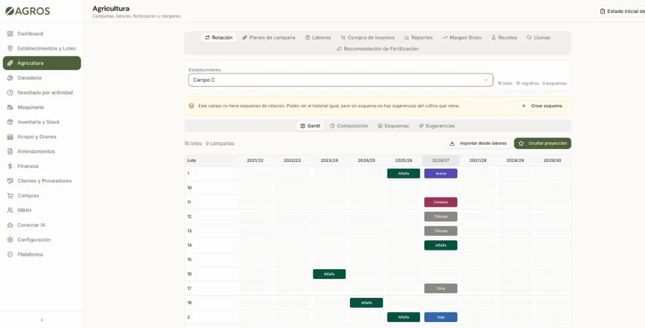The width and height of the screenshot is (645, 328).
Task: Open Establecimientos y Lotes section
Action: (42, 48)
